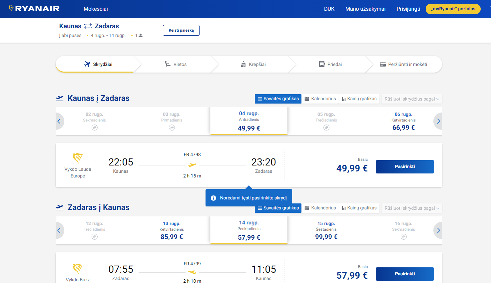Show next dates for Kaunas to Zadaras
This screenshot has height=283, width=491.
(438, 121)
